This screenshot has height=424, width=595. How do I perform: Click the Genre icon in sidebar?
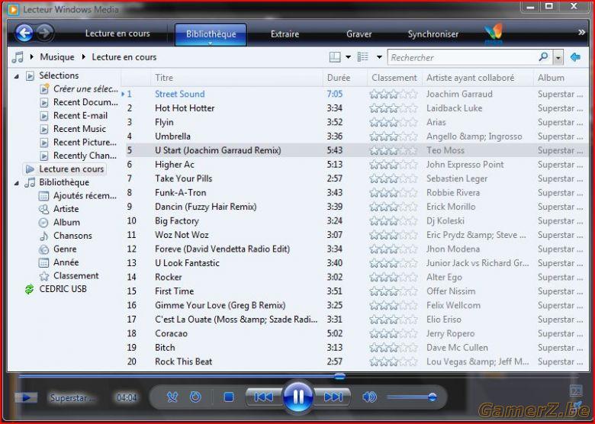pyautogui.click(x=44, y=249)
